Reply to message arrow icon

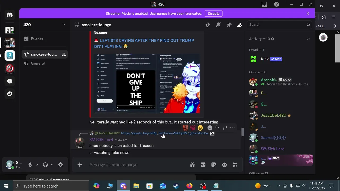tap(217, 128)
